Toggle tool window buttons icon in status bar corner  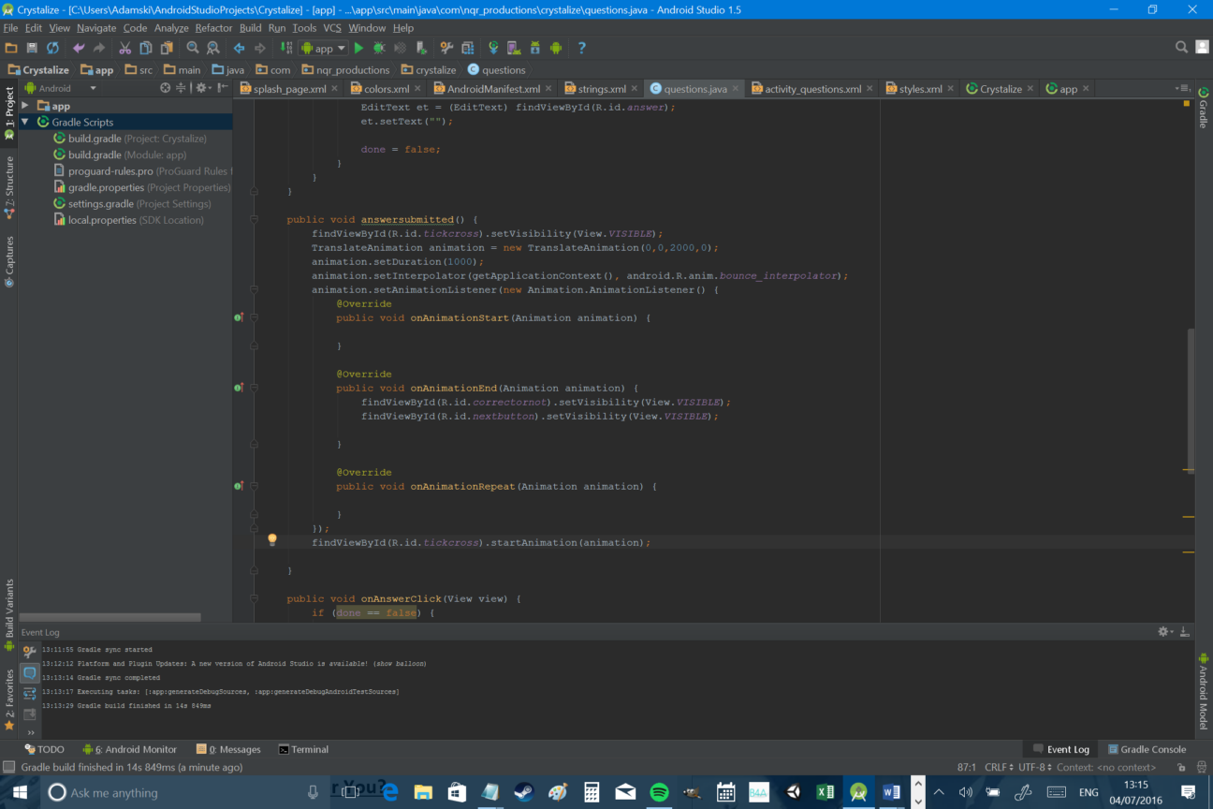(8, 768)
